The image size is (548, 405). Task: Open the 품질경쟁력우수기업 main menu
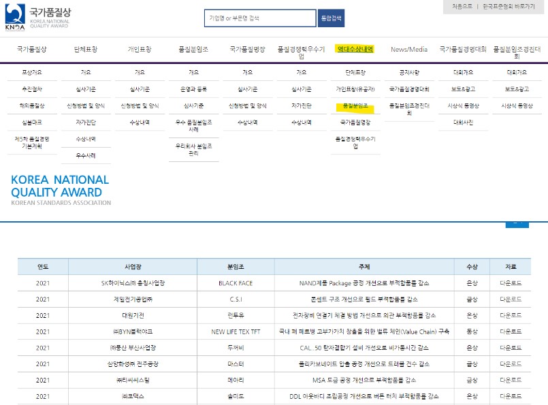(x=302, y=52)
